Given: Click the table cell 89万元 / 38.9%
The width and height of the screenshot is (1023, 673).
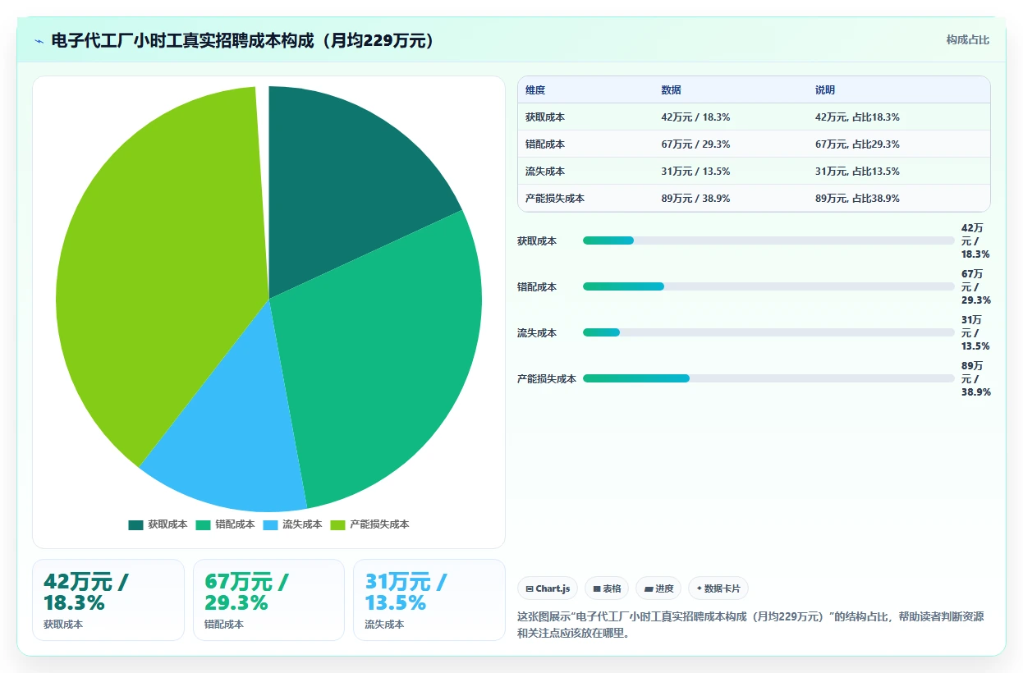Looking at the screenshot, I should click(695, 199).
